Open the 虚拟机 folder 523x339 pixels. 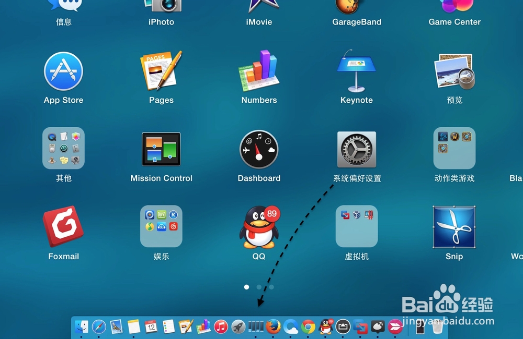(x=357, y=226)
